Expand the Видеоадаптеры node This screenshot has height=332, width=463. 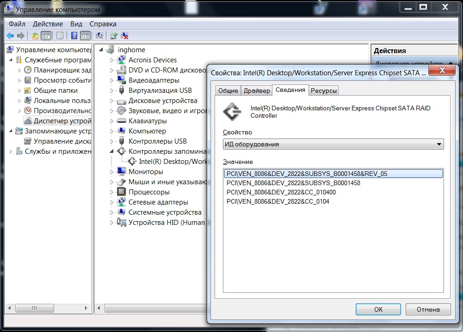[112, 80]
